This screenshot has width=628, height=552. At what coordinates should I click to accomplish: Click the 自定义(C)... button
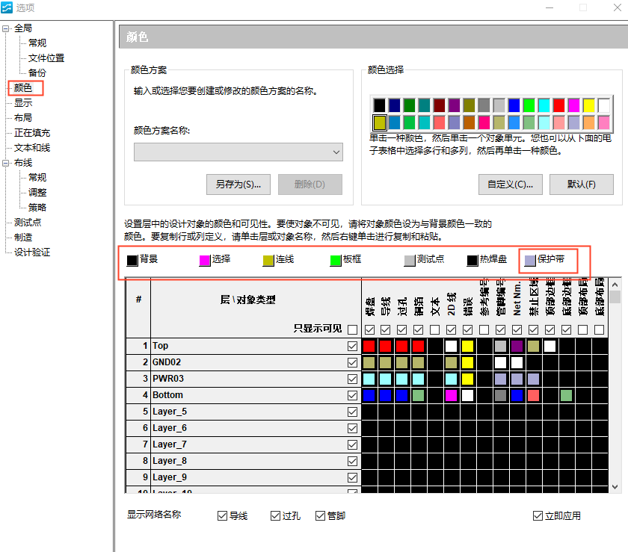(x=510, y=184)
